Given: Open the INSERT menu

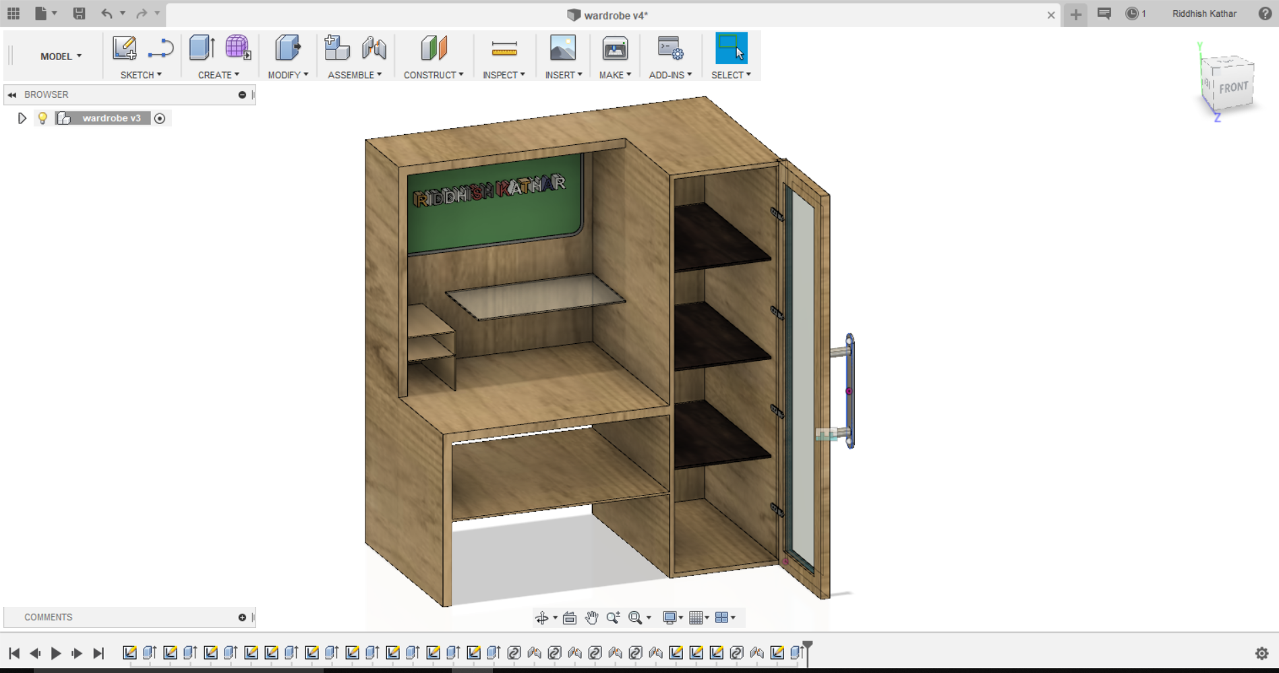Looking at the screenshot, I should (x=564, y=75).
